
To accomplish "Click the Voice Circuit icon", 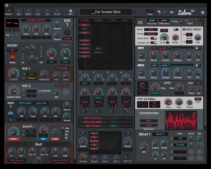I will pos(184,29).
